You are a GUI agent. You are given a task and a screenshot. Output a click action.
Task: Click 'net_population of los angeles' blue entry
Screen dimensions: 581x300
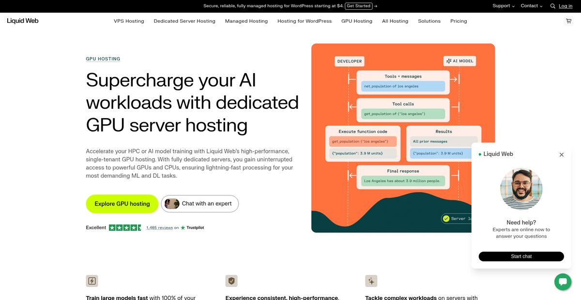403,86
